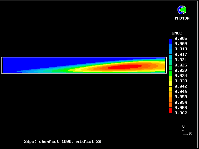The height and width of the screenshot is (149, 199).
Task: Select the yellow swatch beside 0.042
Action: [171, 86]
